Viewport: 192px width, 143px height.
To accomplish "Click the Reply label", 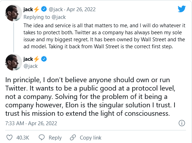I will tap(55, 138).
